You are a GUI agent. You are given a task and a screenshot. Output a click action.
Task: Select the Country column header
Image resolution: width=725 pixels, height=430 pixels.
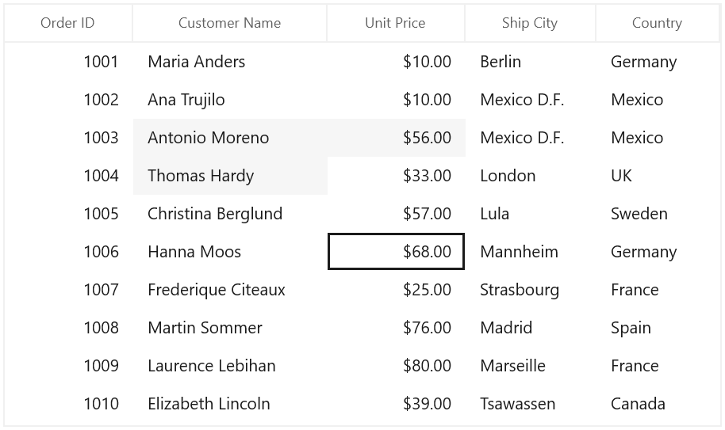[x=658, y=23]
